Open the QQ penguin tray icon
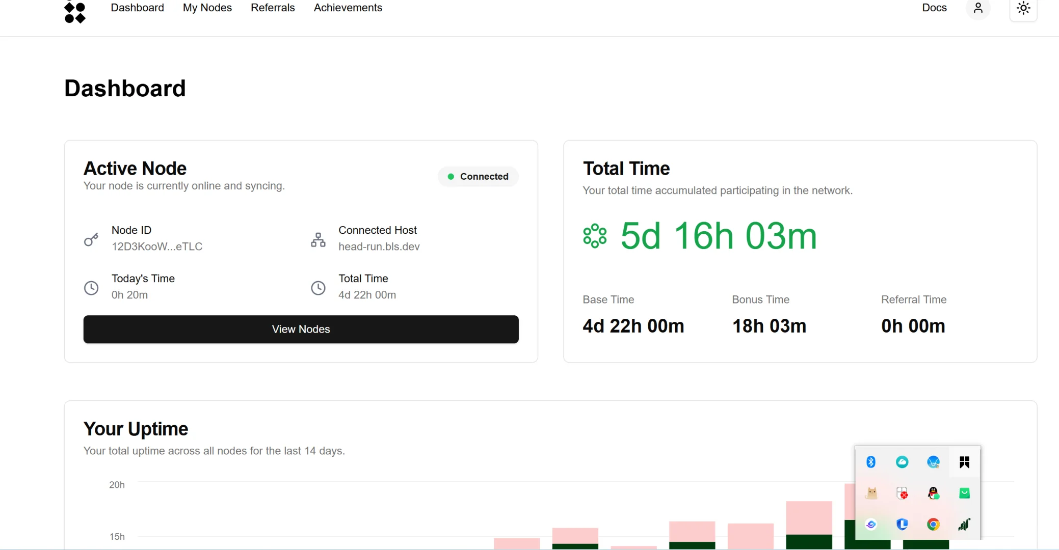 tap(933, 493)
